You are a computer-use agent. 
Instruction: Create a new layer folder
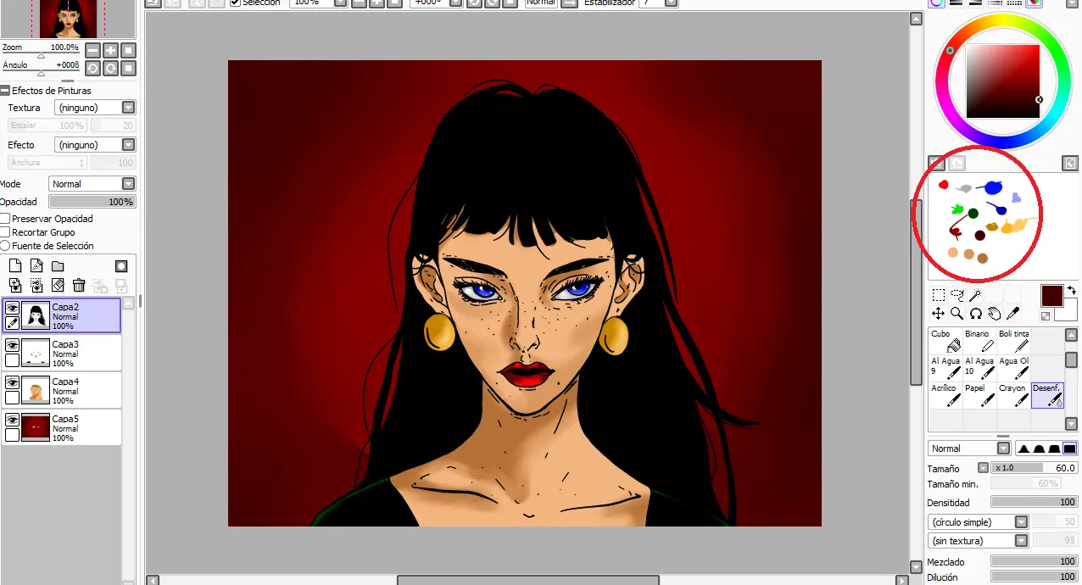point(58,266)
